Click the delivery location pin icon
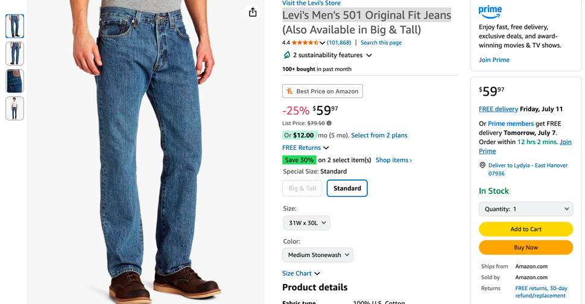Image resolution: width=585 pixels, height=304 pixels. tap(482, 166)
